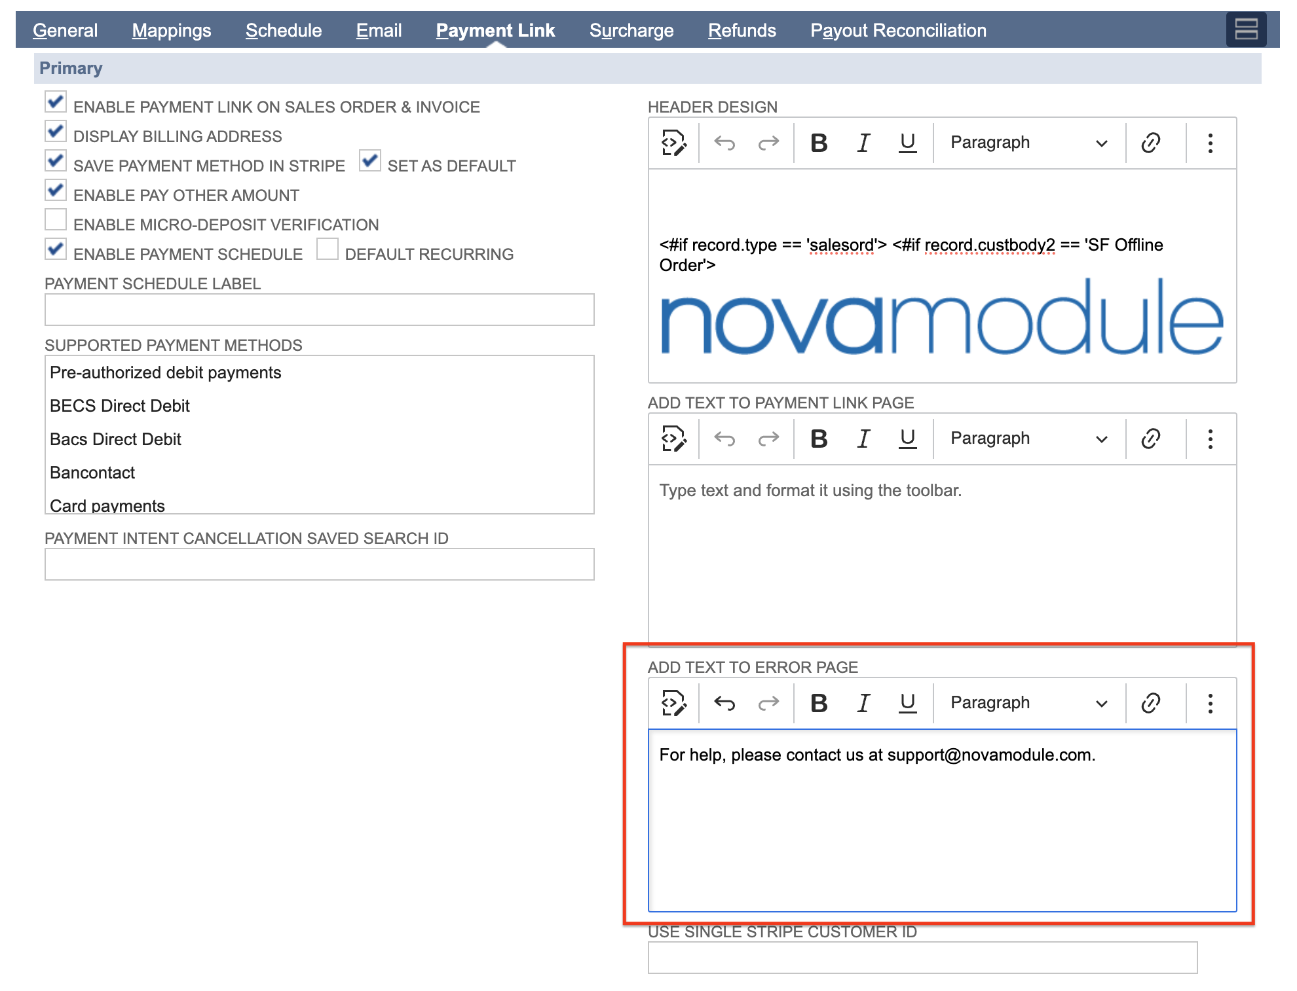Click into the Add Text to Payment Link Page editor
The image size is (1297, 991).
[x=942, y=555]
